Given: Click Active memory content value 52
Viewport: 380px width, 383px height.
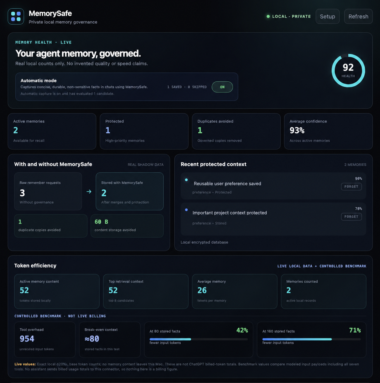Looking at the screenshot, I should click(x=24, y=290).
